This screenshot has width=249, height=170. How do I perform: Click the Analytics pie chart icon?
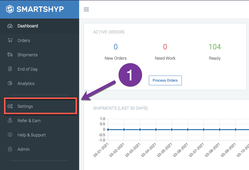(x=10, y=83)
